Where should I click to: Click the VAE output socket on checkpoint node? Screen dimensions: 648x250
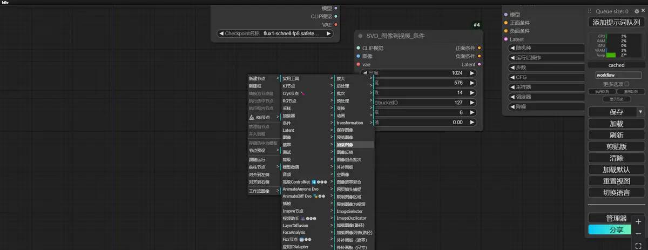[x=336, y=24]
